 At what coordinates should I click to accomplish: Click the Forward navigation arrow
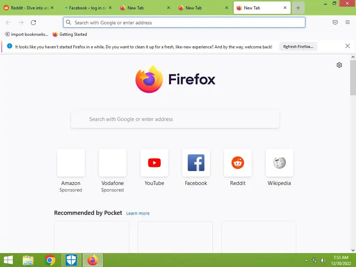click(x=21, y=23)
